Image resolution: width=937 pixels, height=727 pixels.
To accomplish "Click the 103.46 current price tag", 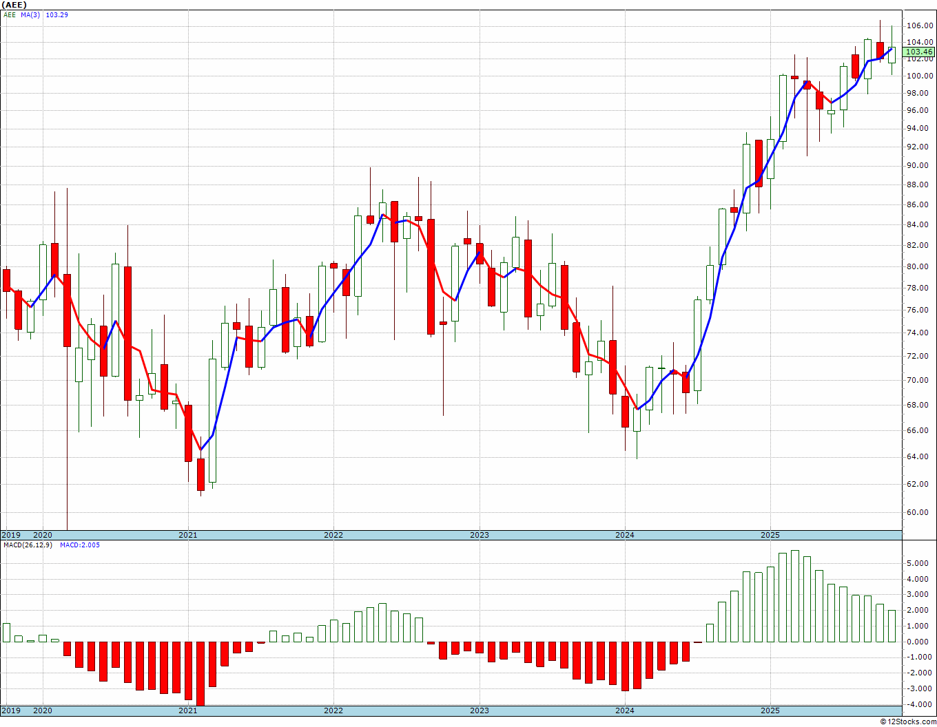I will coord(919,52).
